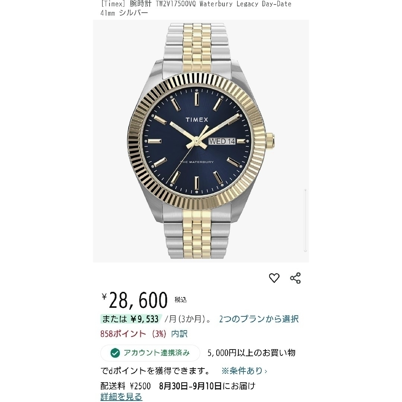Image resolution: width=402 pixels, height=402 pixels.
Task: Select the product title Timex Waterbury Legacy Day-Date
Action: coord(196,8)
